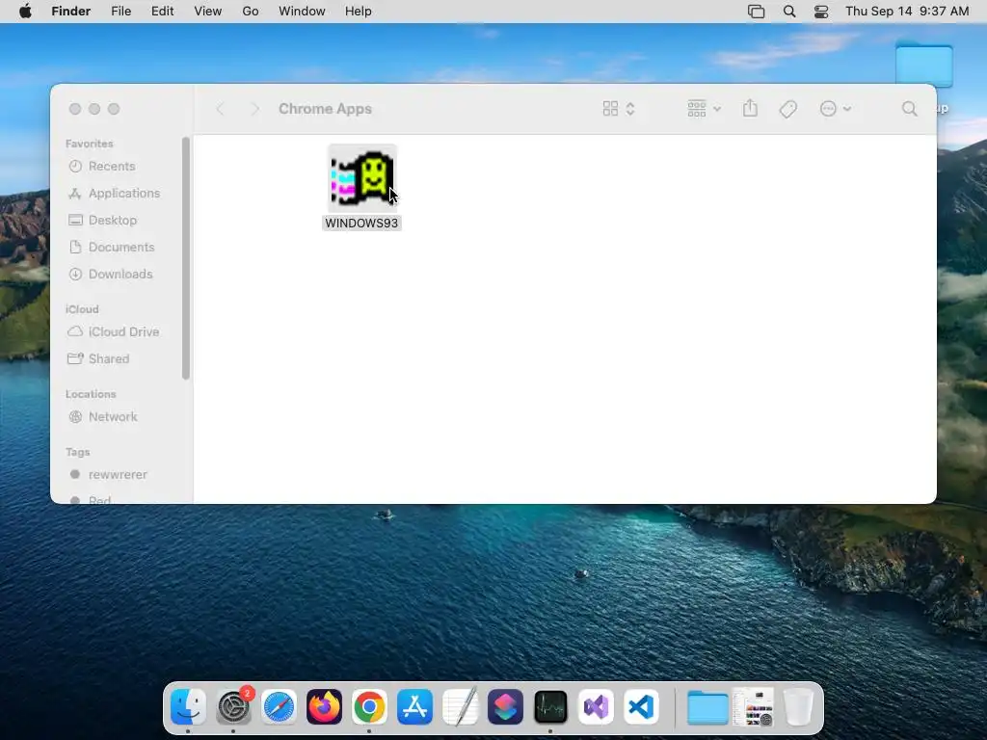Open Finder from the Dock
This screenshot has height=740, width=987.
coord(188,706)
